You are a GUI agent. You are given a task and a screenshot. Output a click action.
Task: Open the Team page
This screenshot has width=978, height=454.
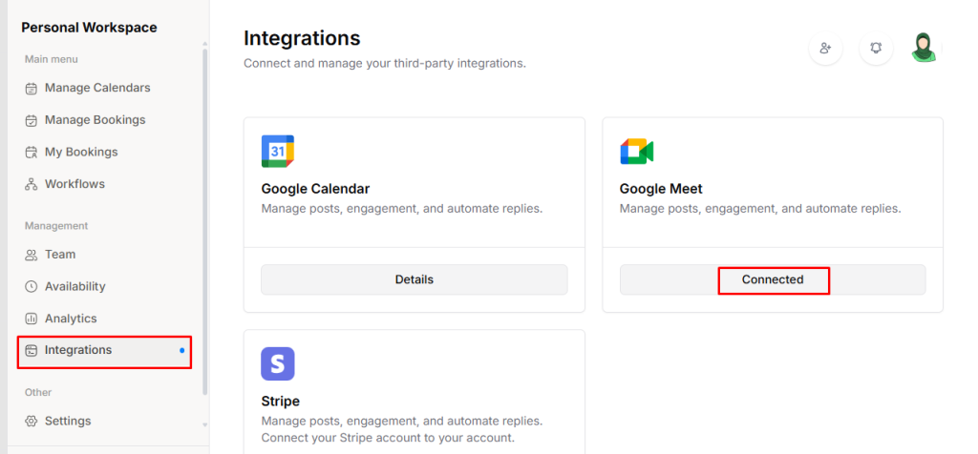coord(59,255)
